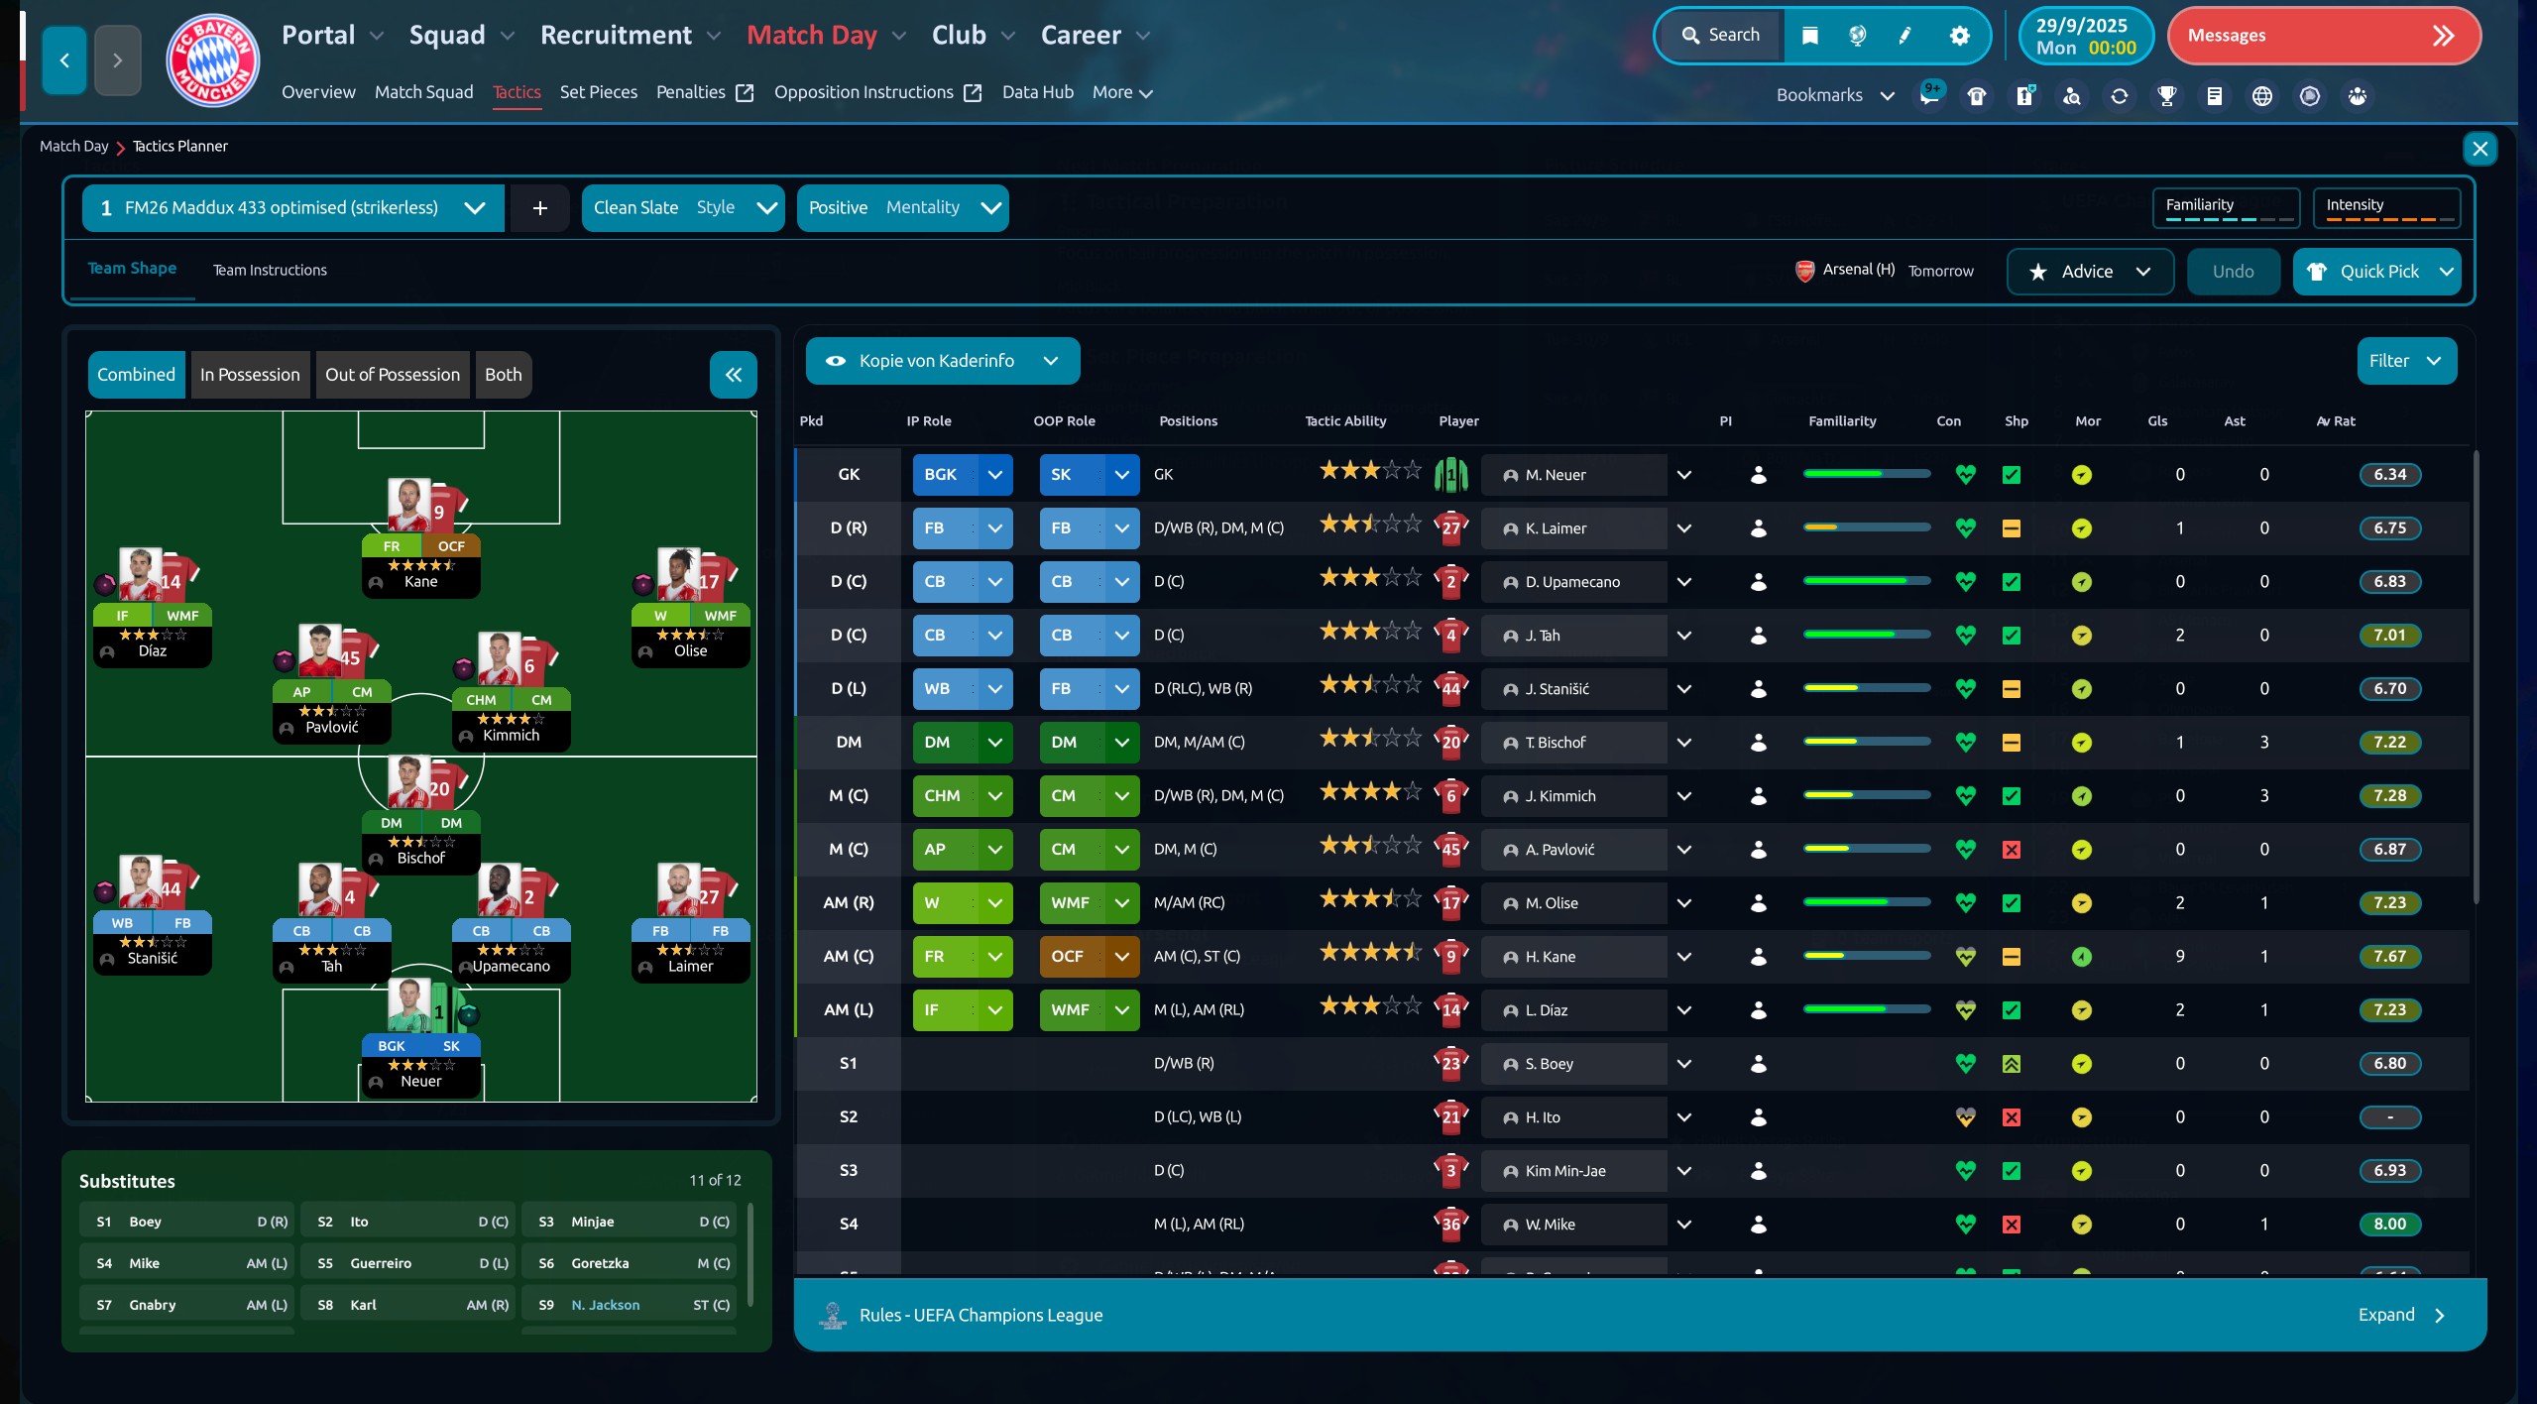Open the trophy competitions screen
Screen dimensions: 2537x1404
pyautogui.click(x=2167, y=95)
